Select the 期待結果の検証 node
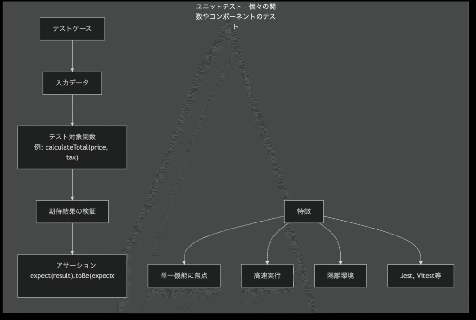 pos(72,212)
